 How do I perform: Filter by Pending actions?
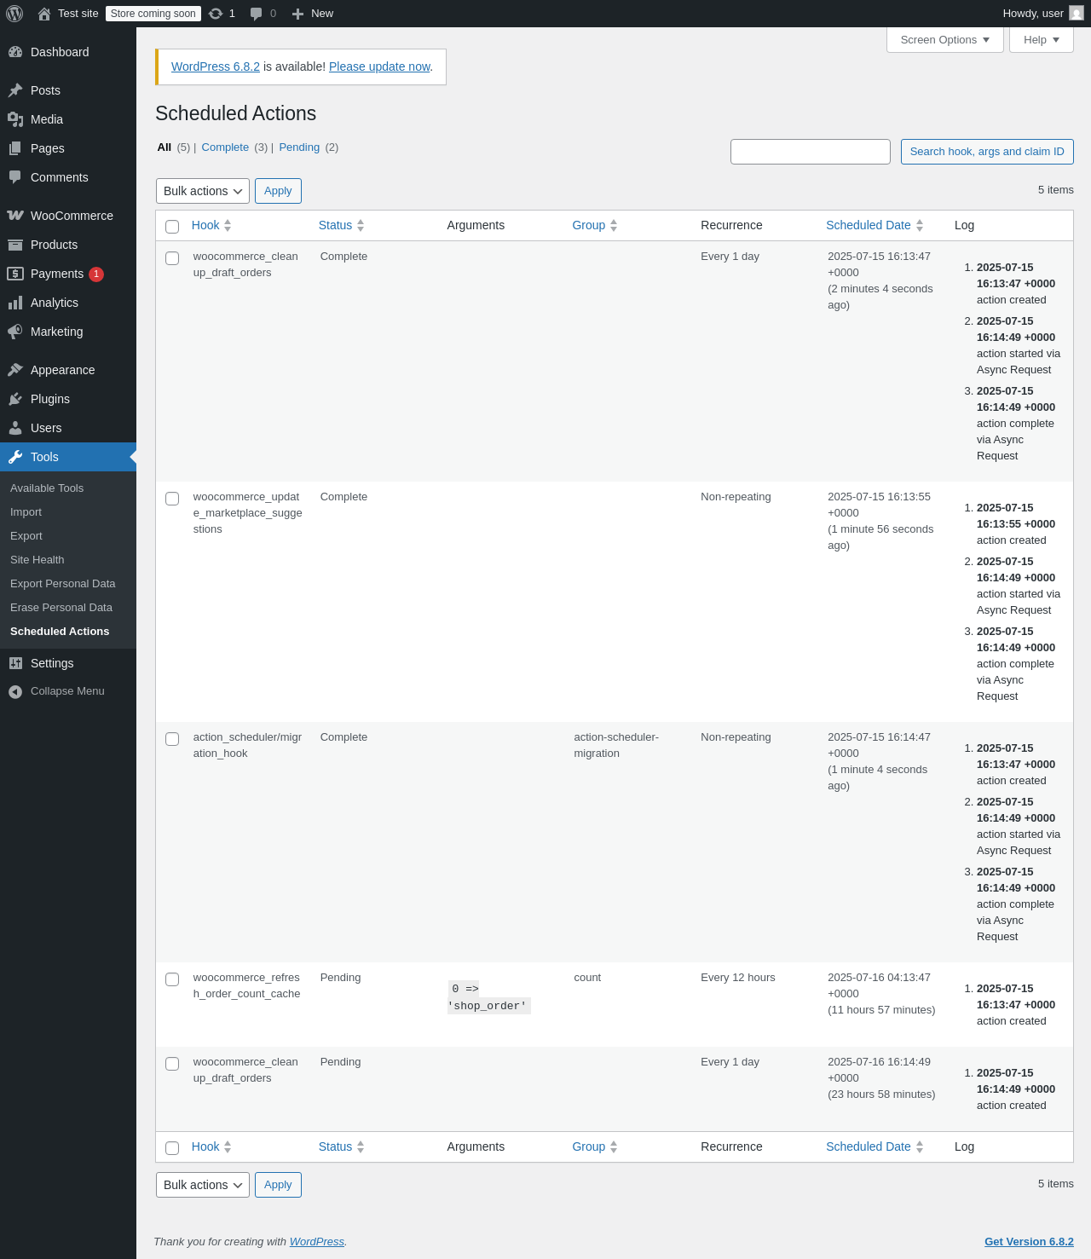tap(299, 147)
